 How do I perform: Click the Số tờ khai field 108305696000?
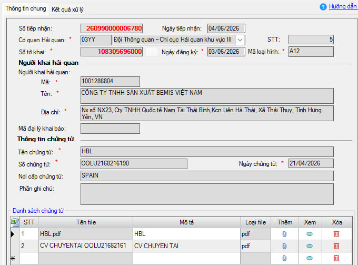tap(112, 52)
